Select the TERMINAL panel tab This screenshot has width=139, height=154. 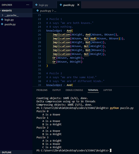93,90
